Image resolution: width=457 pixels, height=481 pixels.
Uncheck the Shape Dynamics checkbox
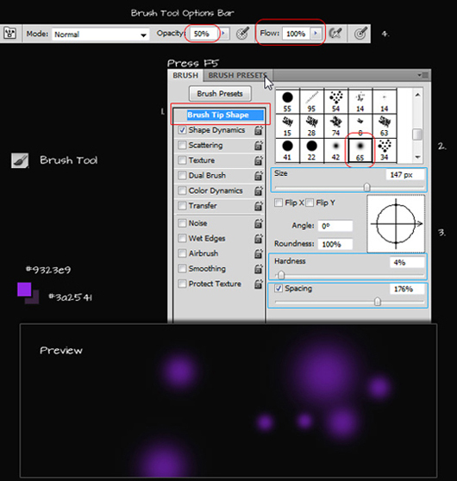tap(182, 130)
